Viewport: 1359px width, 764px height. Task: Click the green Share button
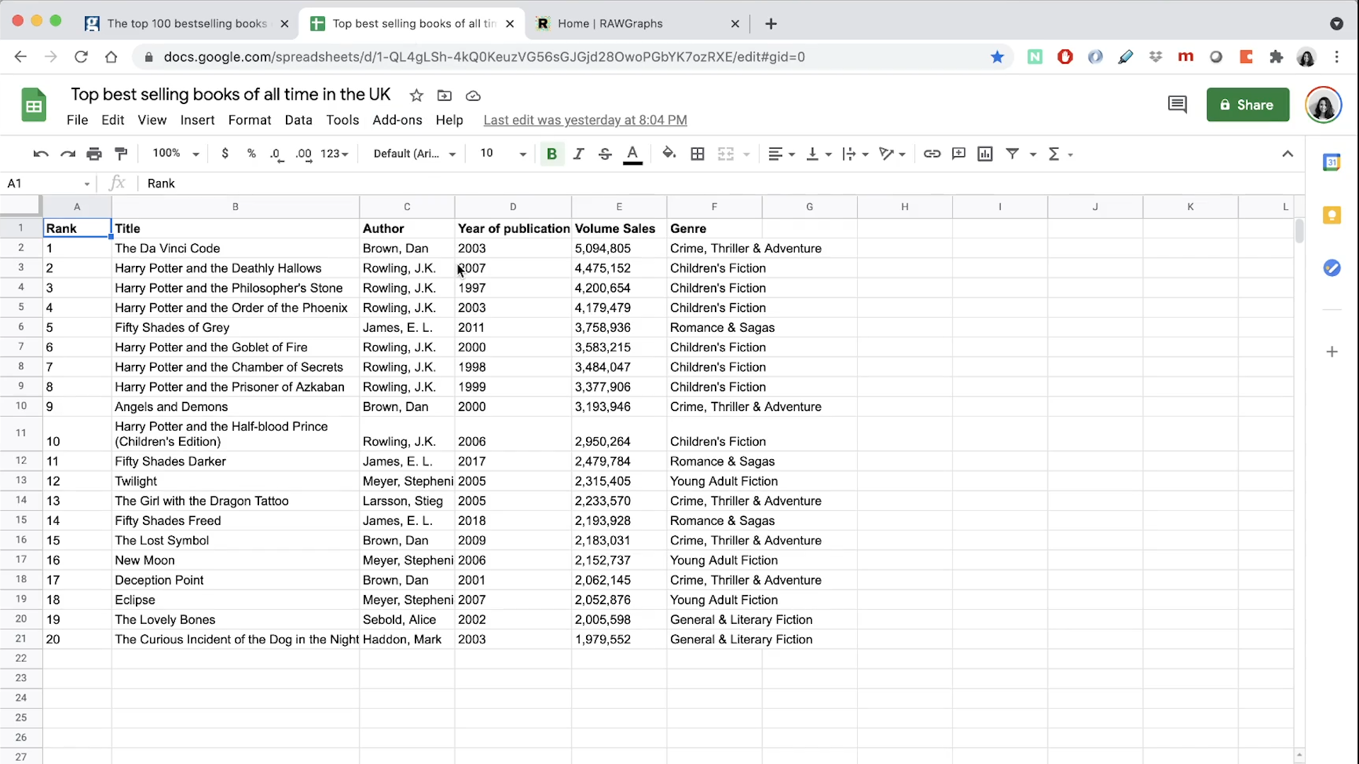pyautogui.click(x=1247, y=105)
